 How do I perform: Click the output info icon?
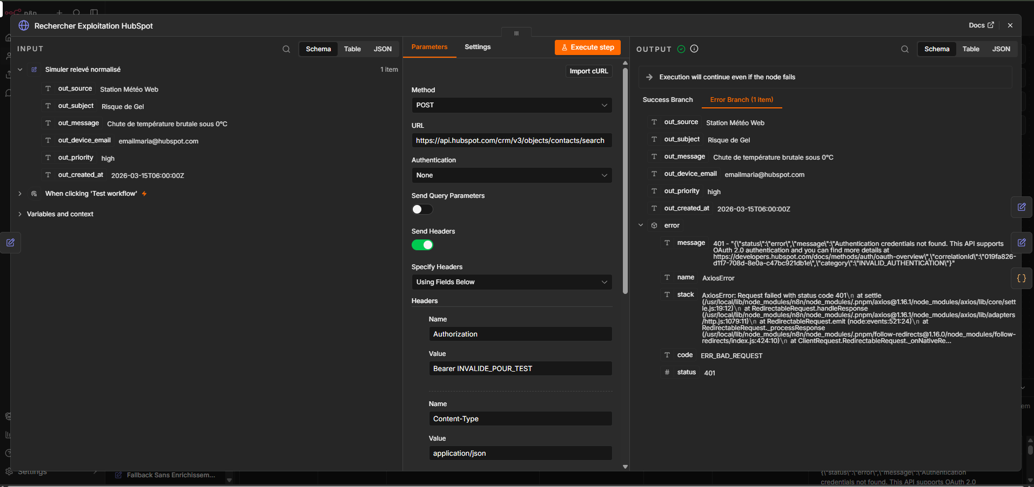[x=694, y=49]
